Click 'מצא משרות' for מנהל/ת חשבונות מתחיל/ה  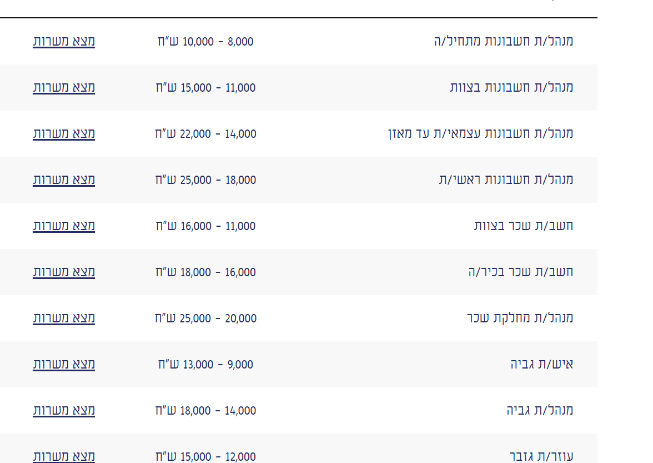pyautogui.click(x=64, y=41)
